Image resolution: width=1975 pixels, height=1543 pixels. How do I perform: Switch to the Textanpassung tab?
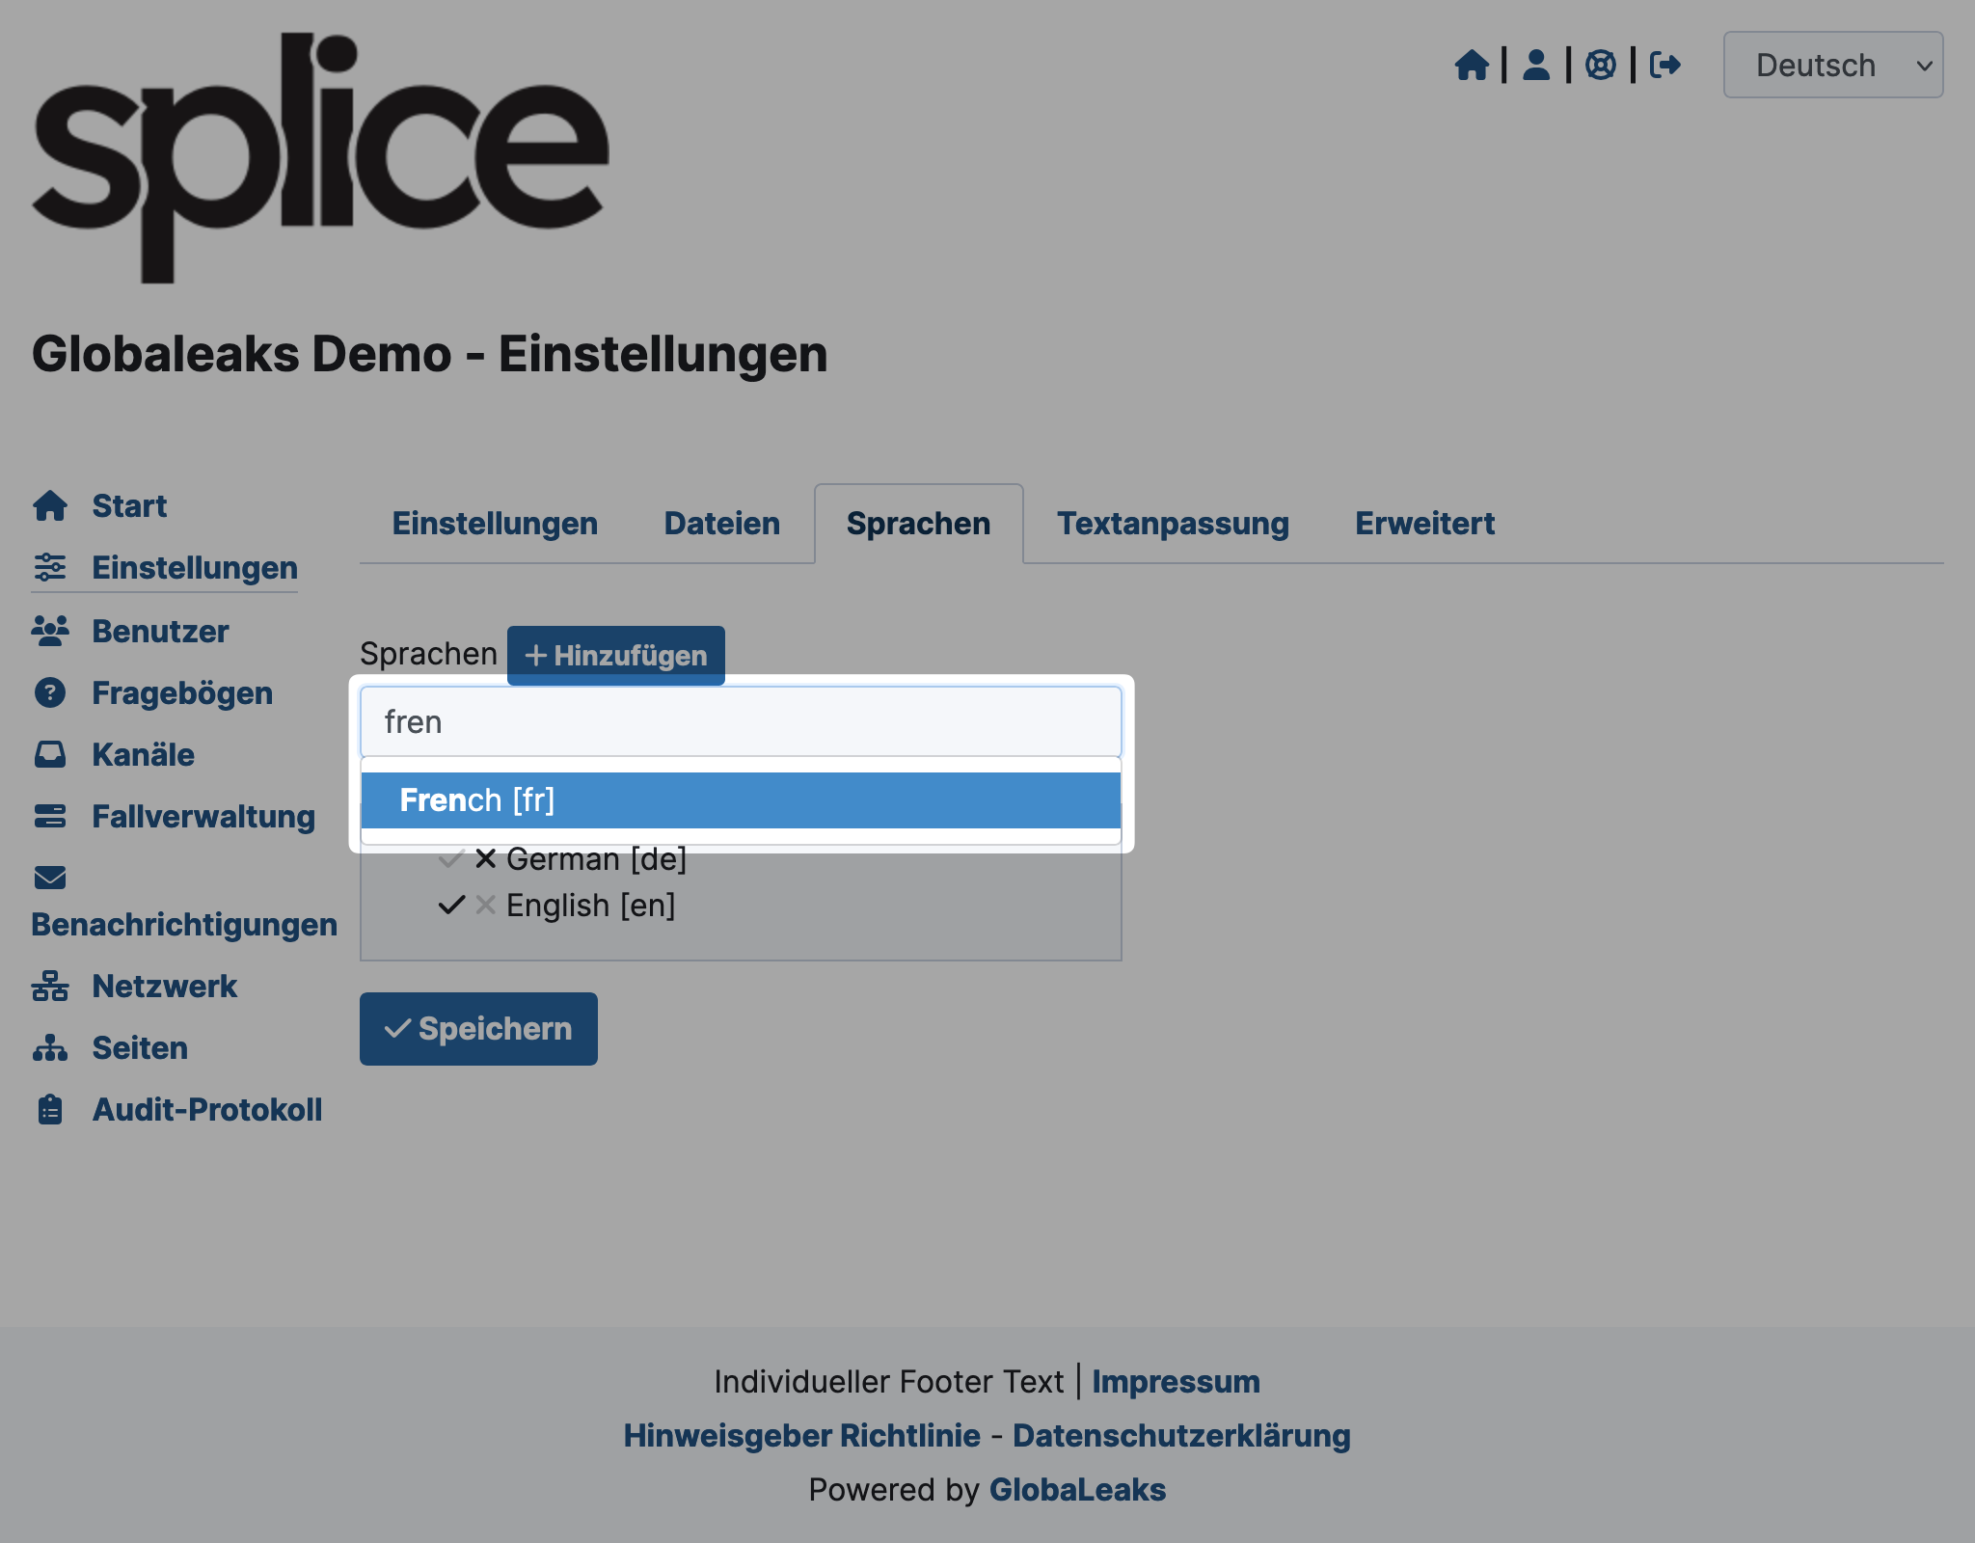coord(1173,523)
